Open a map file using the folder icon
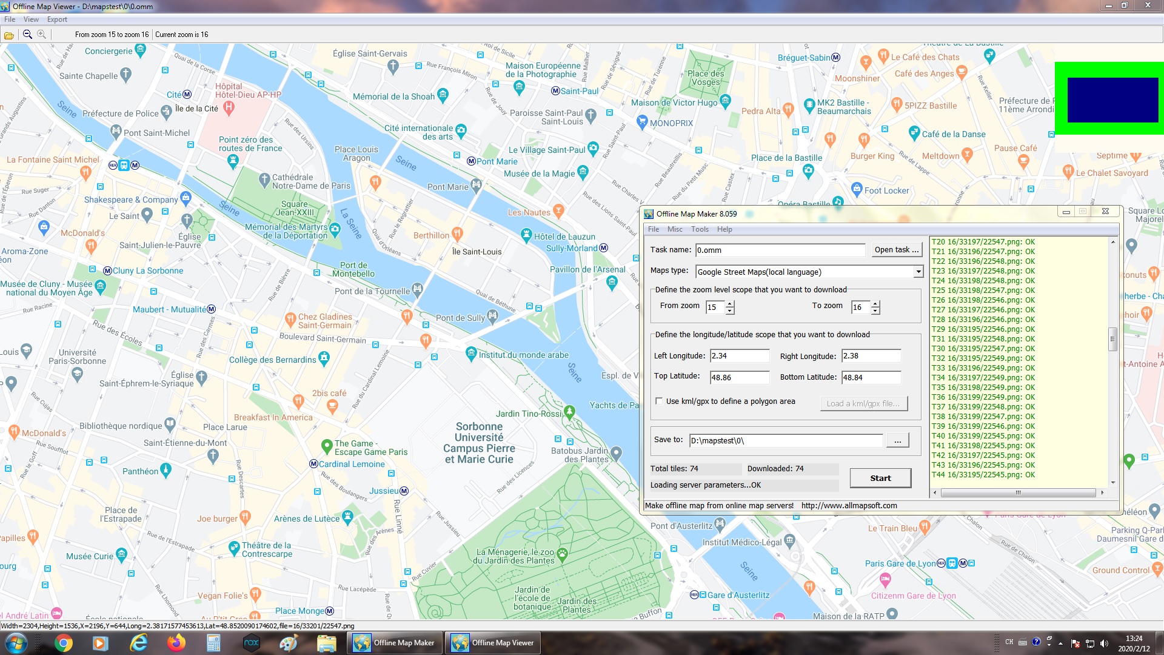 click(8, 35)
